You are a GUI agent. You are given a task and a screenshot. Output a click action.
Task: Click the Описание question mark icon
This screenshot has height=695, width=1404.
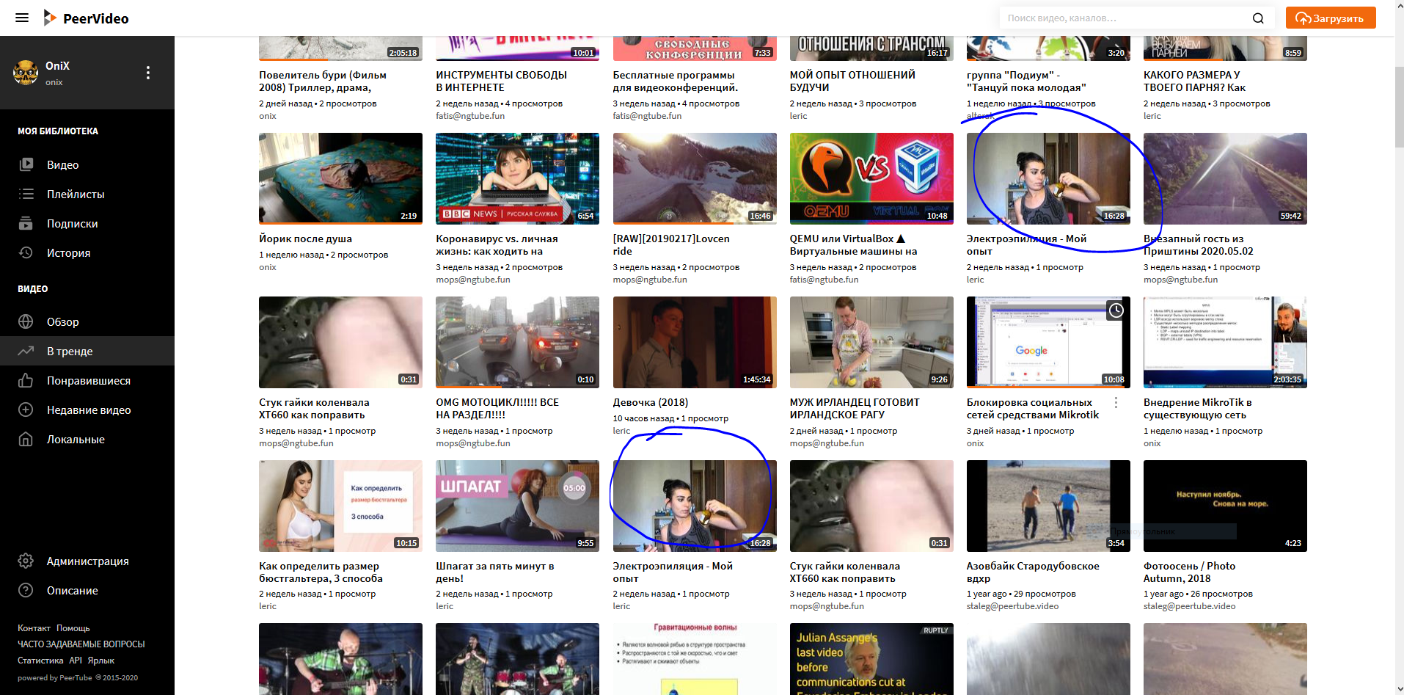pyautogui.click(x=26, y=590)
